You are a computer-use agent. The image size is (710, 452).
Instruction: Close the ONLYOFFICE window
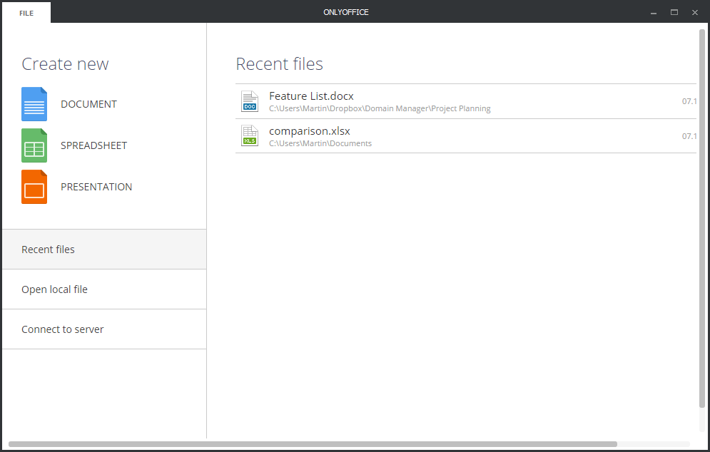(694, 13)
